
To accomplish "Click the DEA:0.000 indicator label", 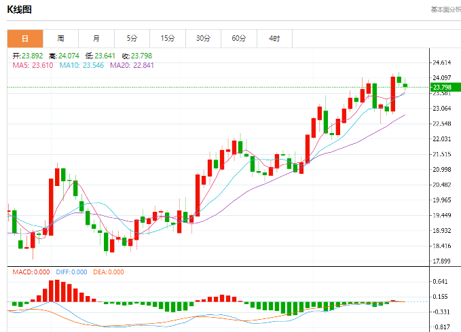I will [x=109, y=272].
